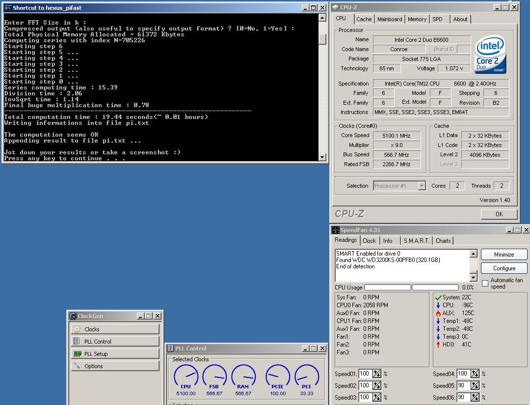Click the ClockGen title bar icon
The height and width of the screenshot is (405, 530).
[73, 316]
